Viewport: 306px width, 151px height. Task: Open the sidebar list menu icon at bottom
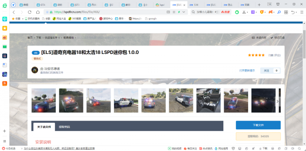pos(5,141)
